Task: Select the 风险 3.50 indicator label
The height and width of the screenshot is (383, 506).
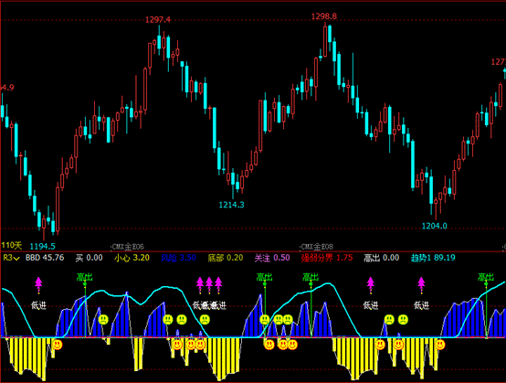Action: click(178, 258)
